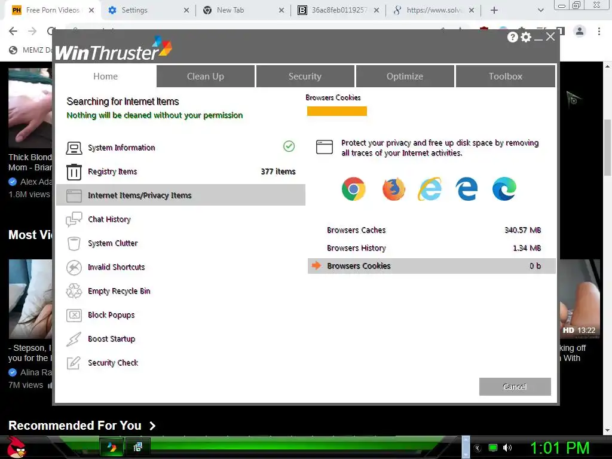Click the Chrome profile avatar icon
This screenshot has height=459, width=612.
pyautogui.click(x=580, y=31)
